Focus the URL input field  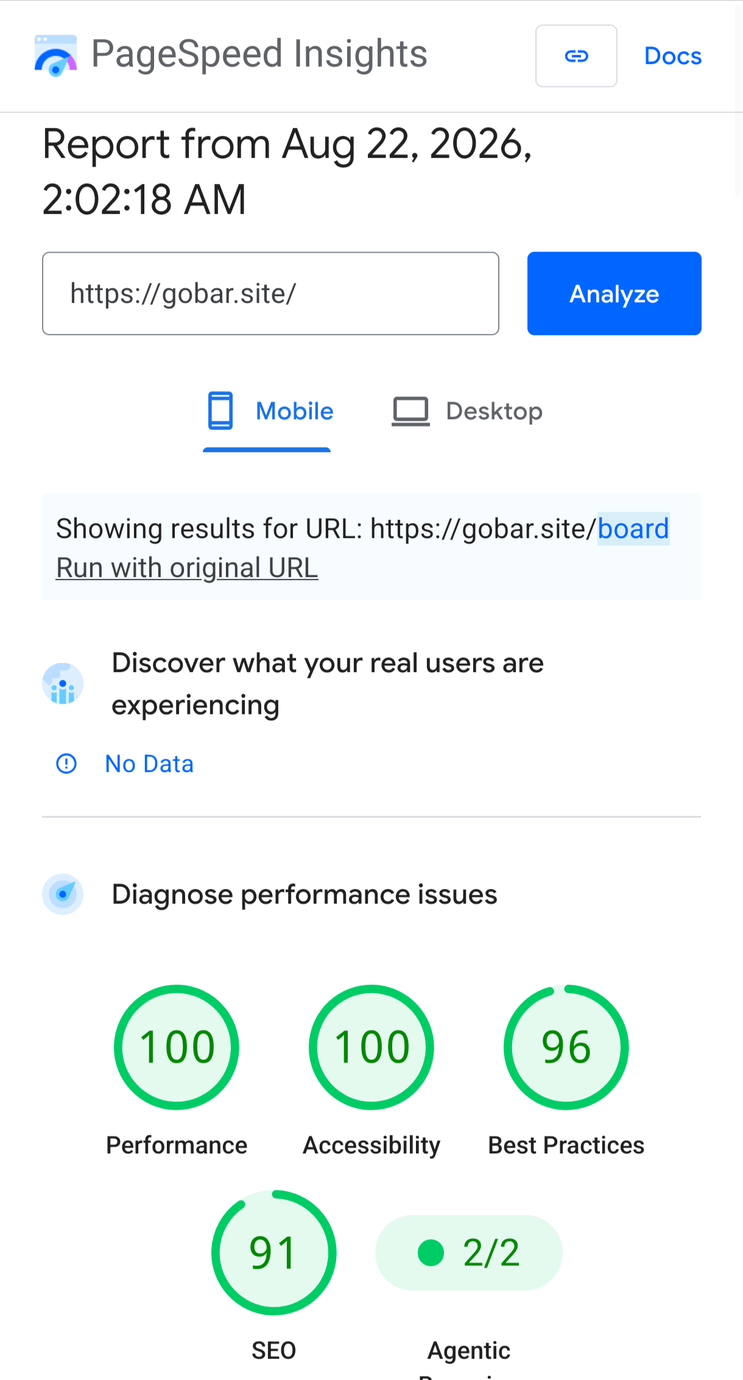(270, 294)
